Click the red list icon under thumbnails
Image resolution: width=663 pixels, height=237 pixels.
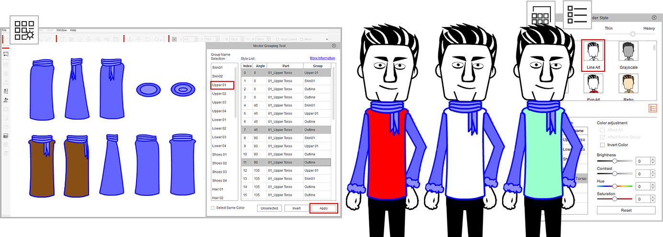[x=652, y=109]
